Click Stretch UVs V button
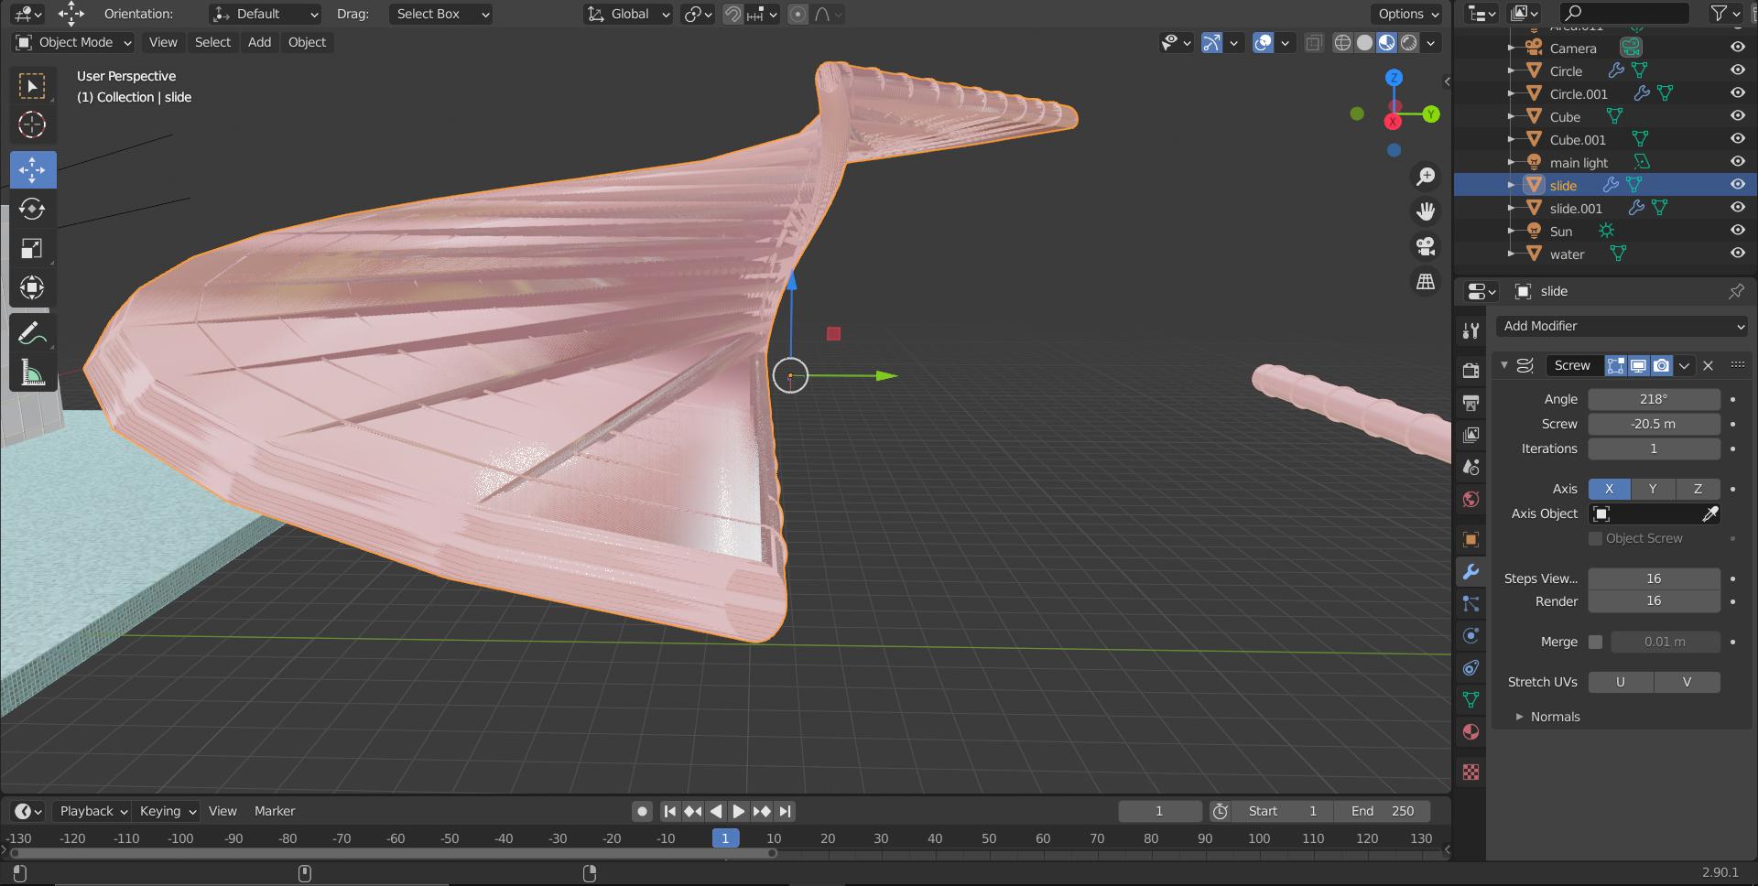The image size is (1758, 886). (x=1687, y=682)
